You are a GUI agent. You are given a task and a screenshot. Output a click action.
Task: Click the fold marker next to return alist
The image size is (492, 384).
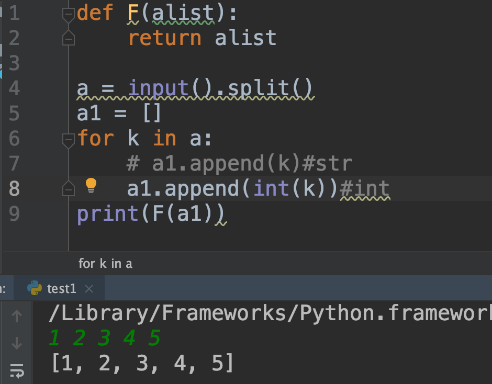(68, 38)
